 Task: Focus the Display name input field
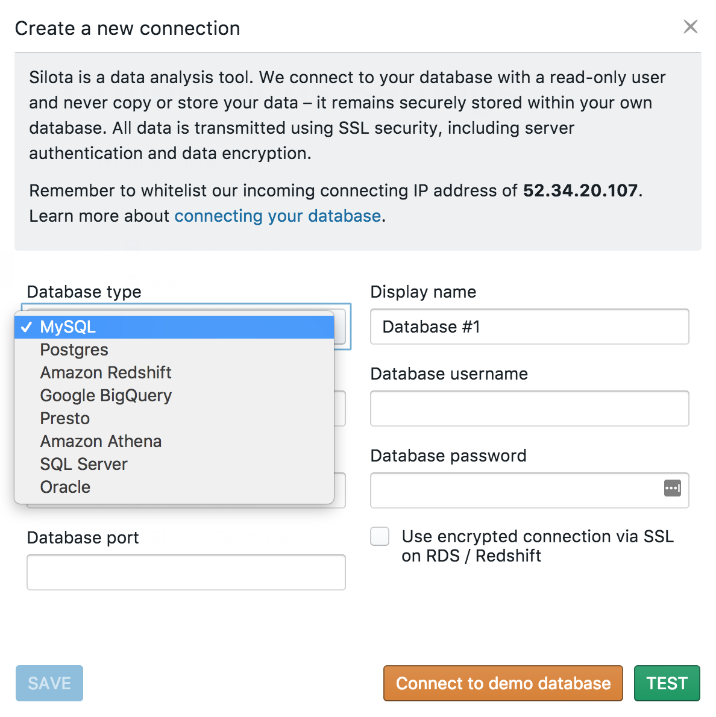point(529,327)
